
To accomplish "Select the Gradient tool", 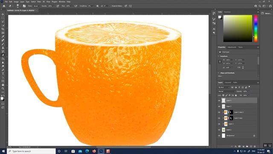I will tap(3, 59).
